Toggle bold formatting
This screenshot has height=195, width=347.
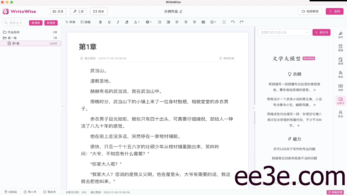click(100, 22)
